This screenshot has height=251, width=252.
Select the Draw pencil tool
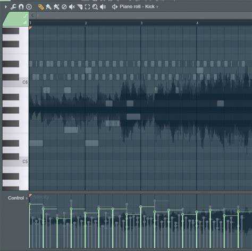coord(41,7)
